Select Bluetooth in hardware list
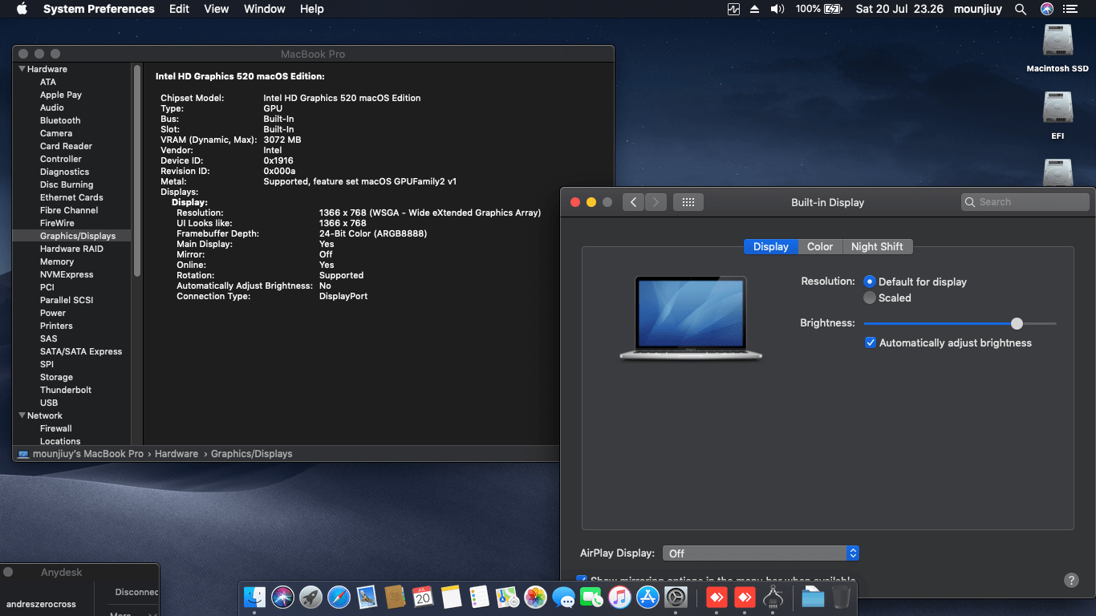 (x=60, y=120)
